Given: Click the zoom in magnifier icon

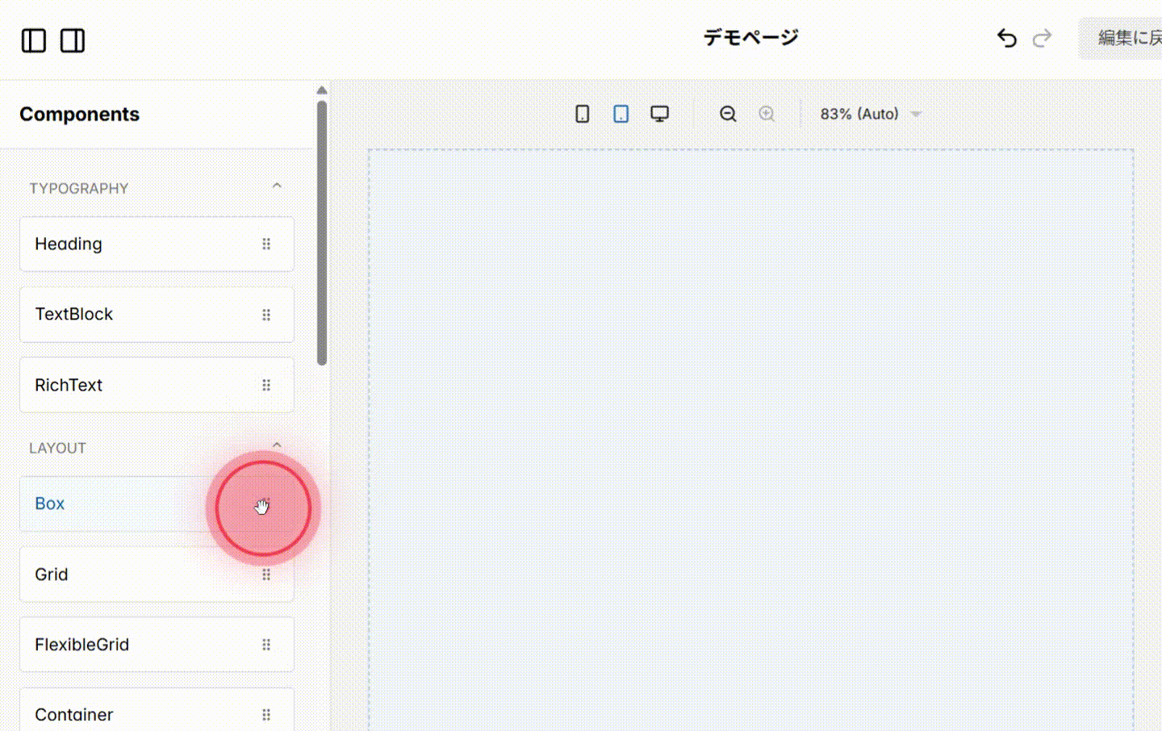Looking at the screenshot, I should [766, 114].
